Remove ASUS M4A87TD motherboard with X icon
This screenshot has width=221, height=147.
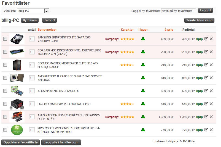click(211, 91)
